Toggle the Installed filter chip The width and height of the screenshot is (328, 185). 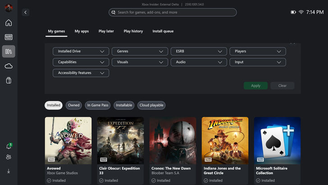tap(54, 105)
